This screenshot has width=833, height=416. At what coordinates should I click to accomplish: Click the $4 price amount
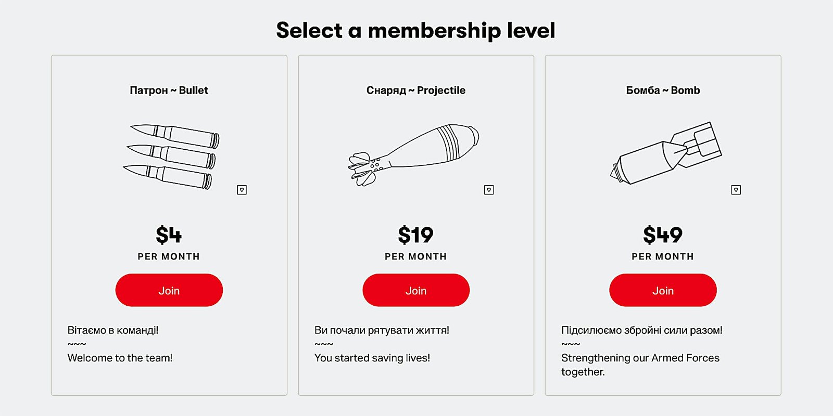pyautogui.click(x=169, y=235)
